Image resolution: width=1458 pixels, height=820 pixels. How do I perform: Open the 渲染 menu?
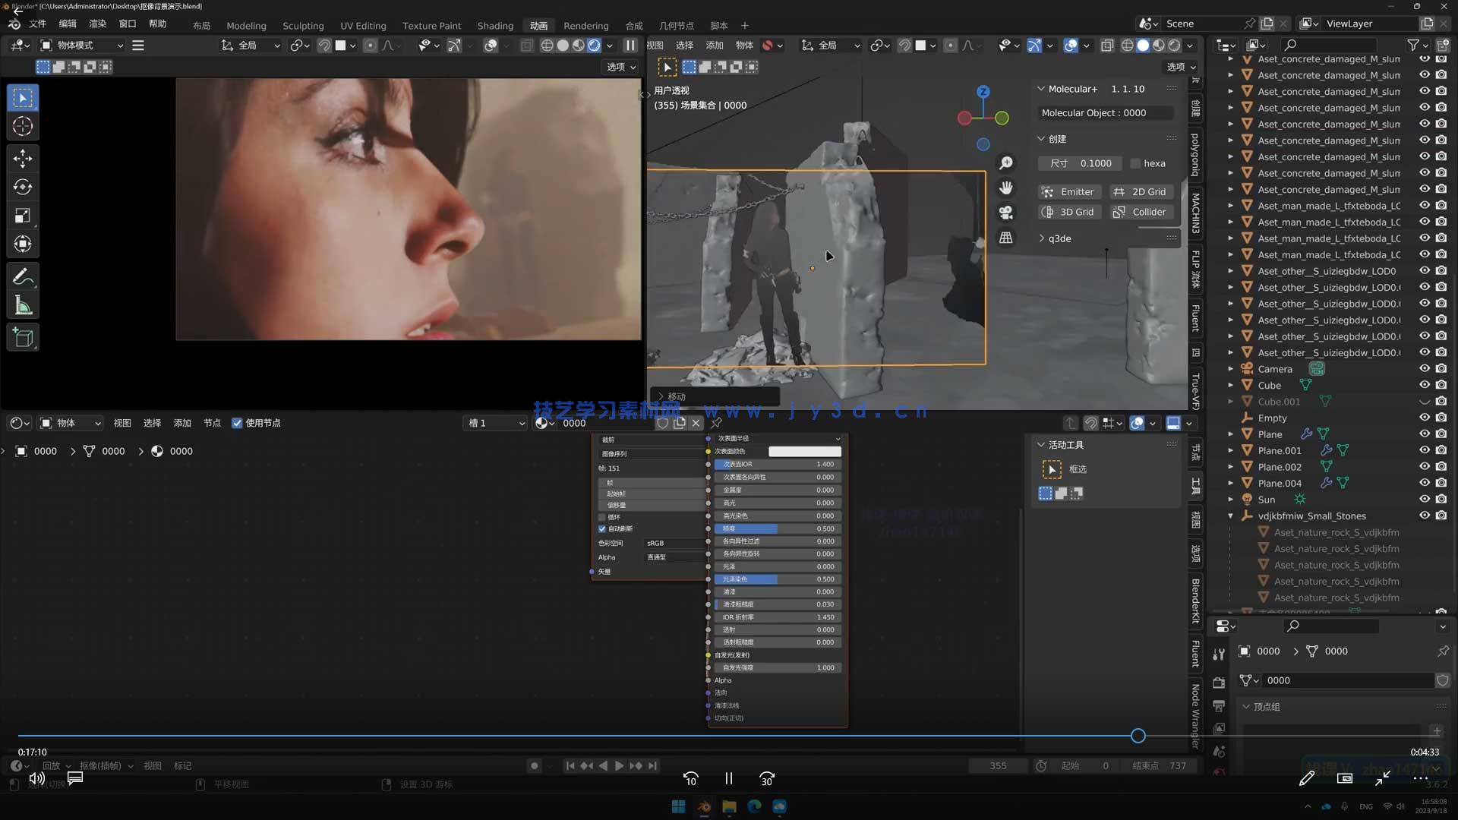(98, 24)
